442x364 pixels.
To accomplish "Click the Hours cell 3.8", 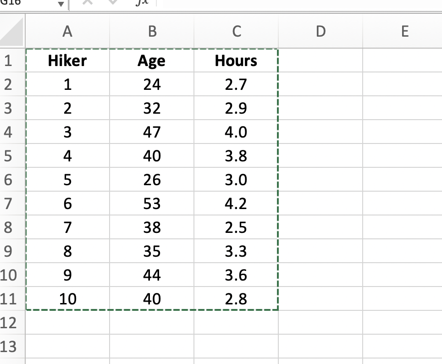I will (236, 155).
